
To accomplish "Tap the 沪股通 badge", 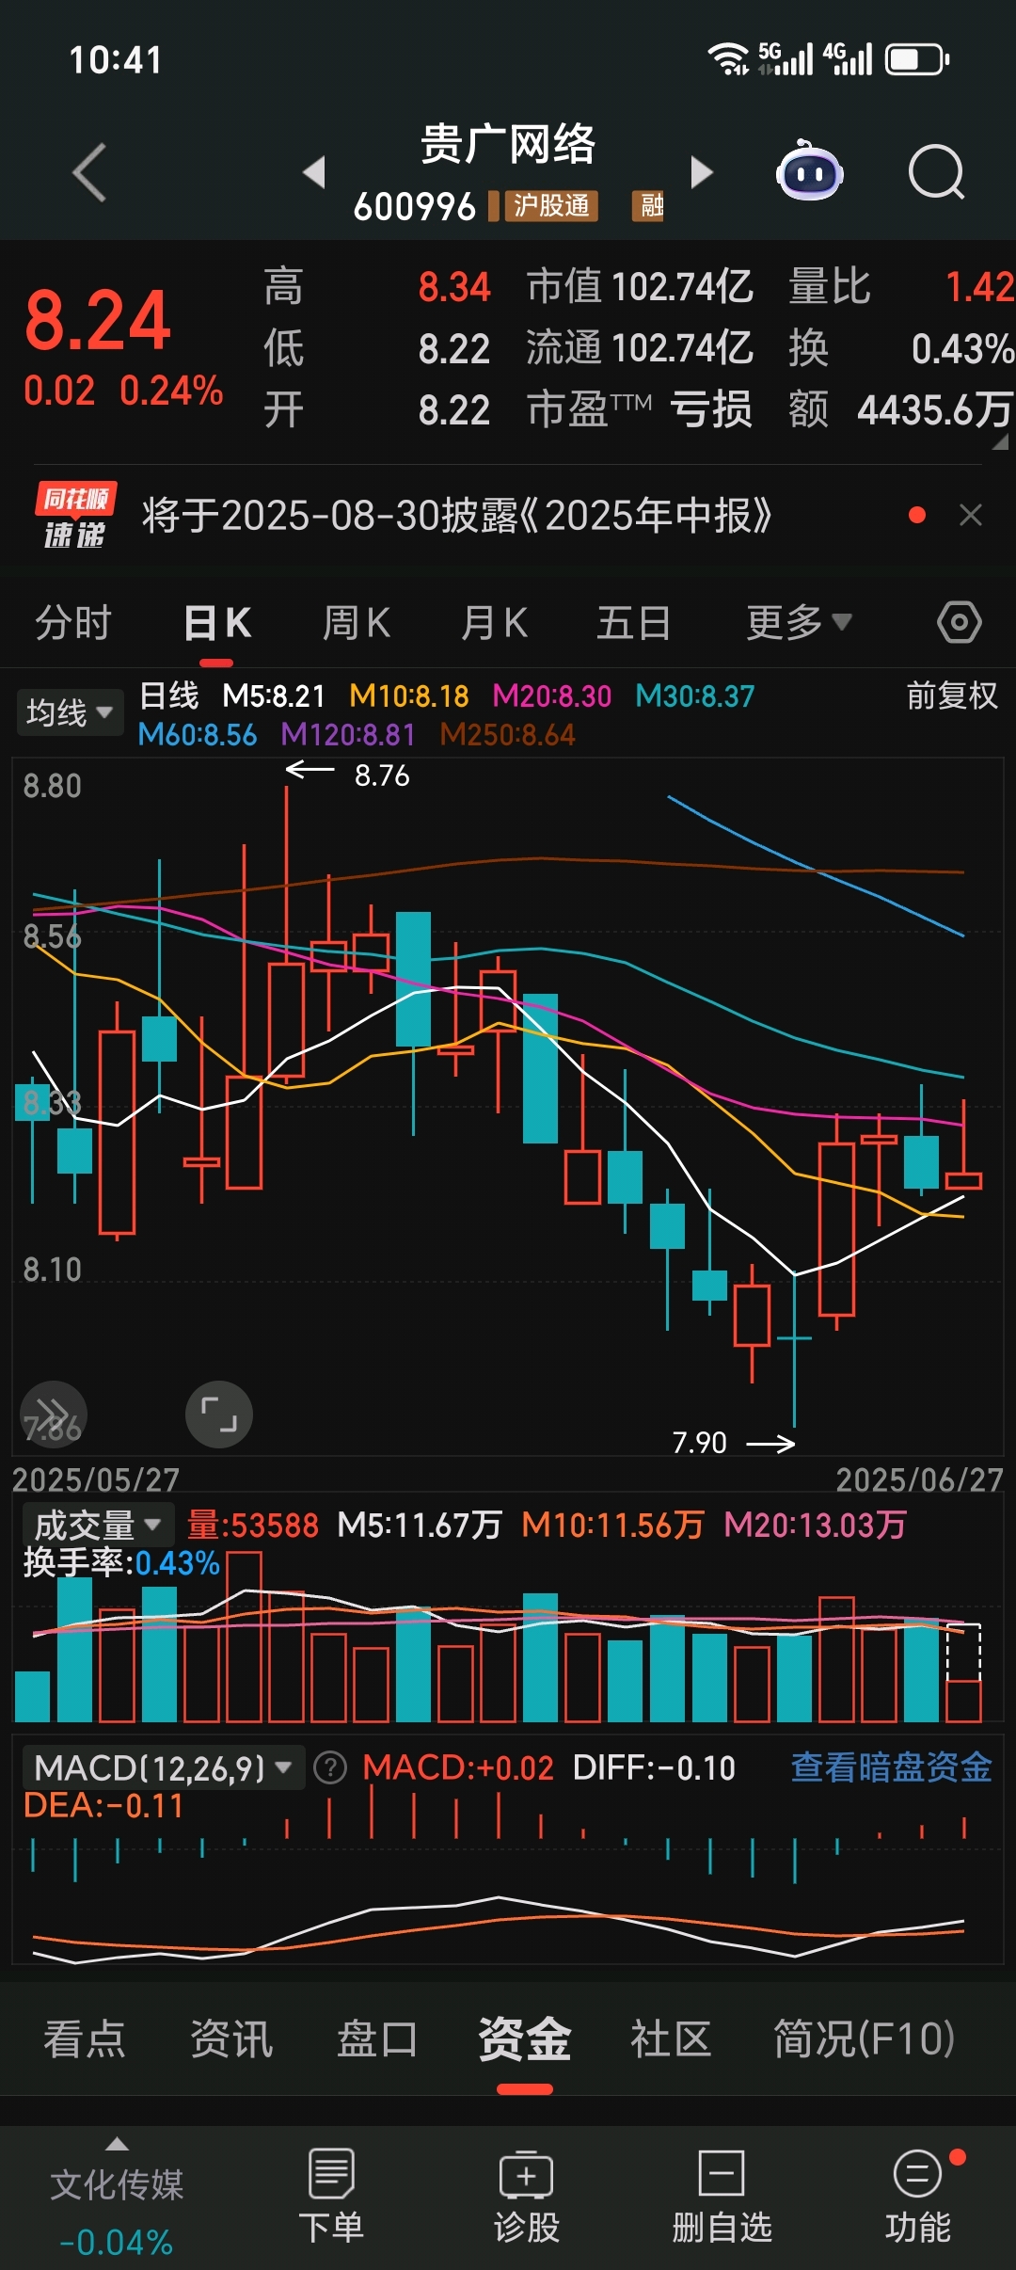I will (x=551, y=205).
